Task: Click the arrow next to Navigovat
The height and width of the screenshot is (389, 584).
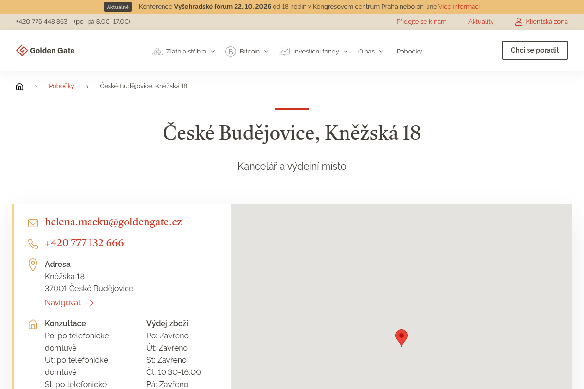Action: pos(90,303)
